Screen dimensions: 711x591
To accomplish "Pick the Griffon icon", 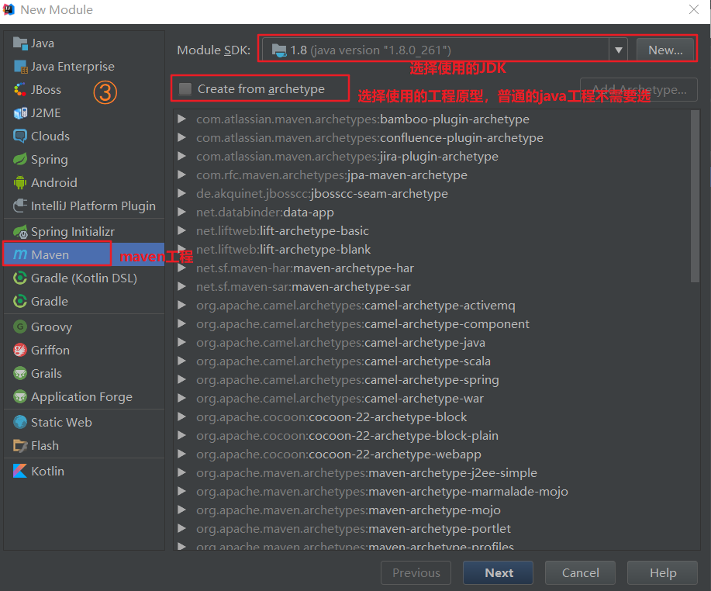I will pos(20,350).
